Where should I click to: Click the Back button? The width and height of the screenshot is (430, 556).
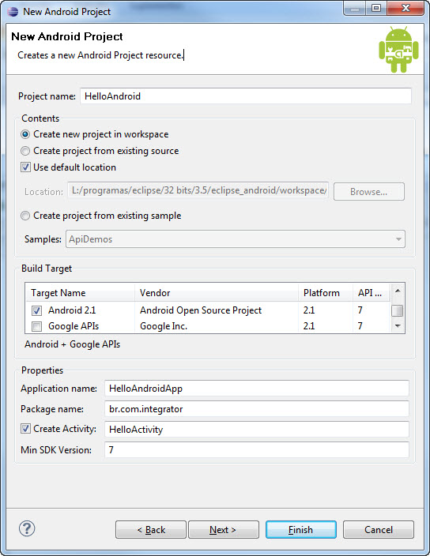[x=151, y=530]
